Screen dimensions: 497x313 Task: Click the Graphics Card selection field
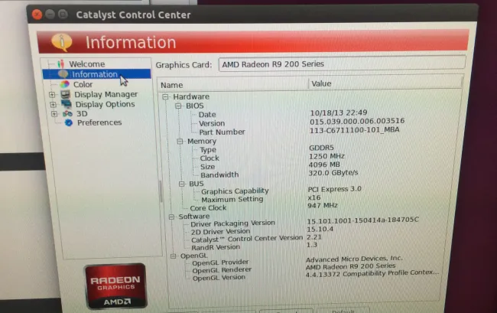point(342,64)
